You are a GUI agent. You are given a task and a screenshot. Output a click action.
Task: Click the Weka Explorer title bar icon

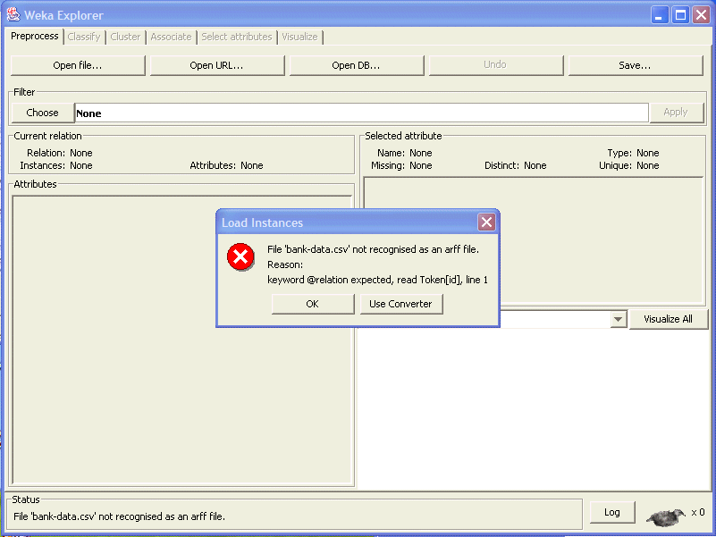coord(13,14)
